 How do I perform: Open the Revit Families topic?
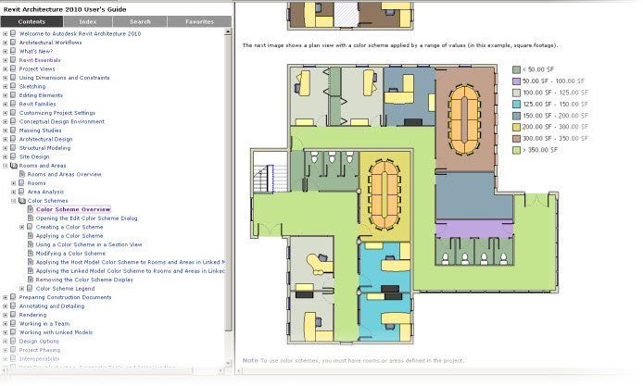pos(37,104)
